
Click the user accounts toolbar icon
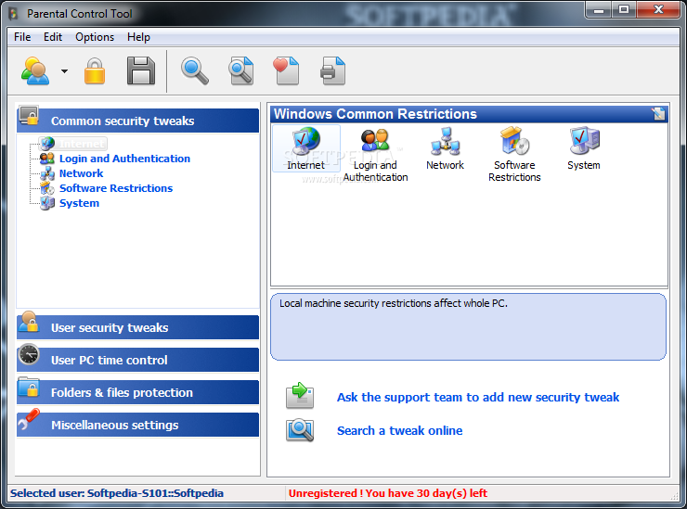point(35,70)
